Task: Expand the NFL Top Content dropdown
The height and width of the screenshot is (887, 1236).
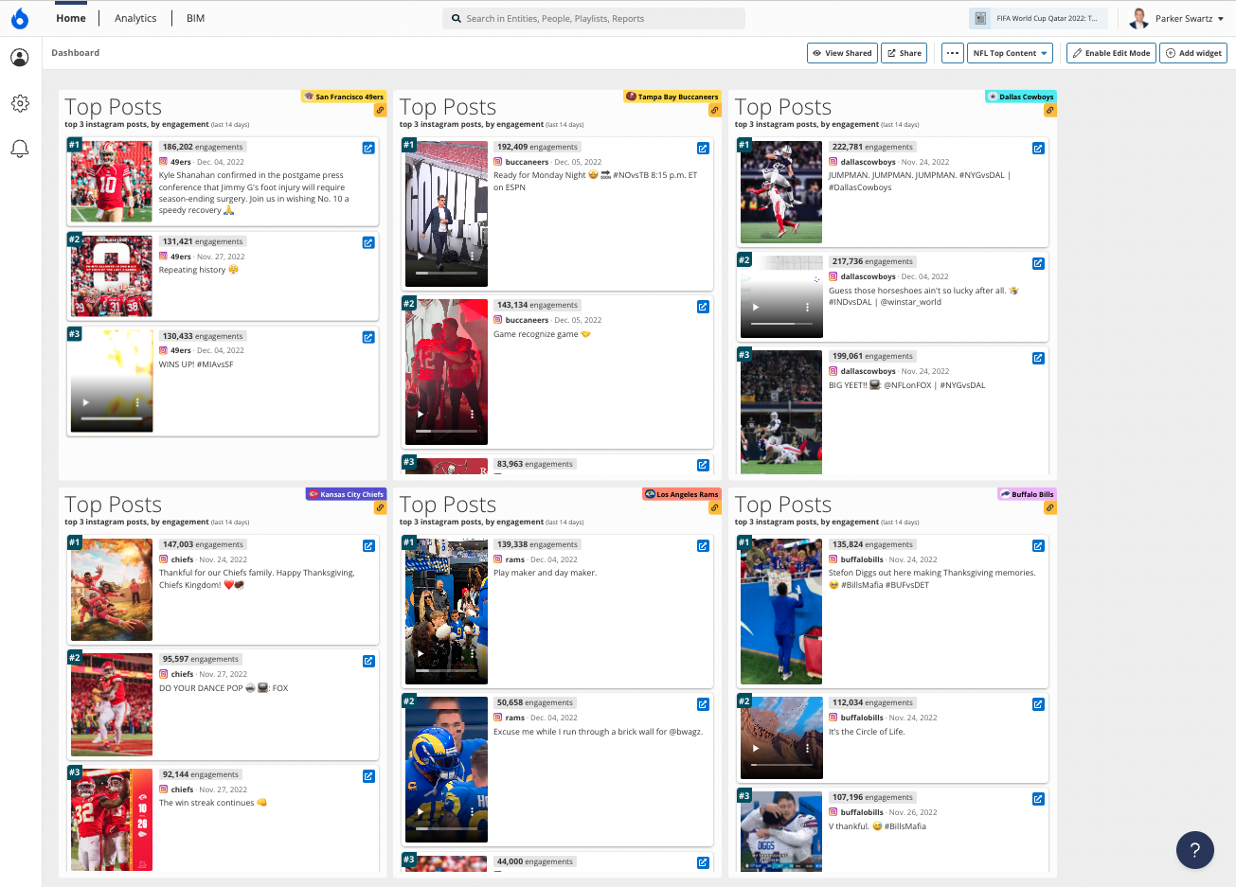Action: 1010,53
